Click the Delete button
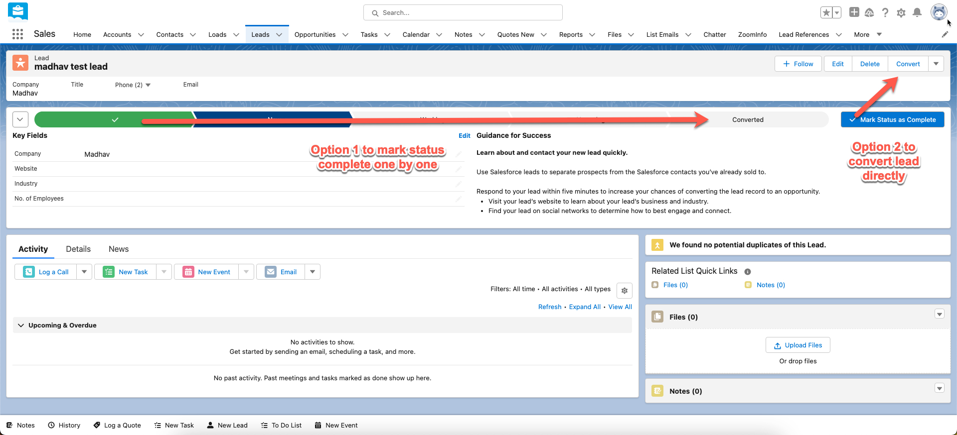This screenshot has height=435, width=957. (870, 64)
